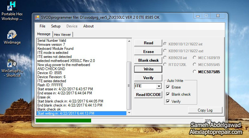The height and width of the screenshot is (138, 249).
Task: Select KB9010/12/16/22 ext radio button
Action: click(165, 51)
